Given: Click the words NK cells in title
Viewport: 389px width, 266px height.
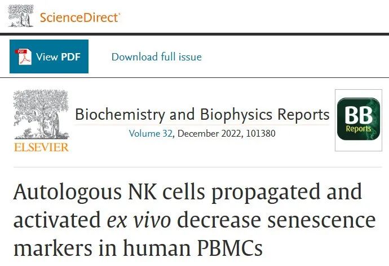Looking at the screenshot, I should coord(166,192).
